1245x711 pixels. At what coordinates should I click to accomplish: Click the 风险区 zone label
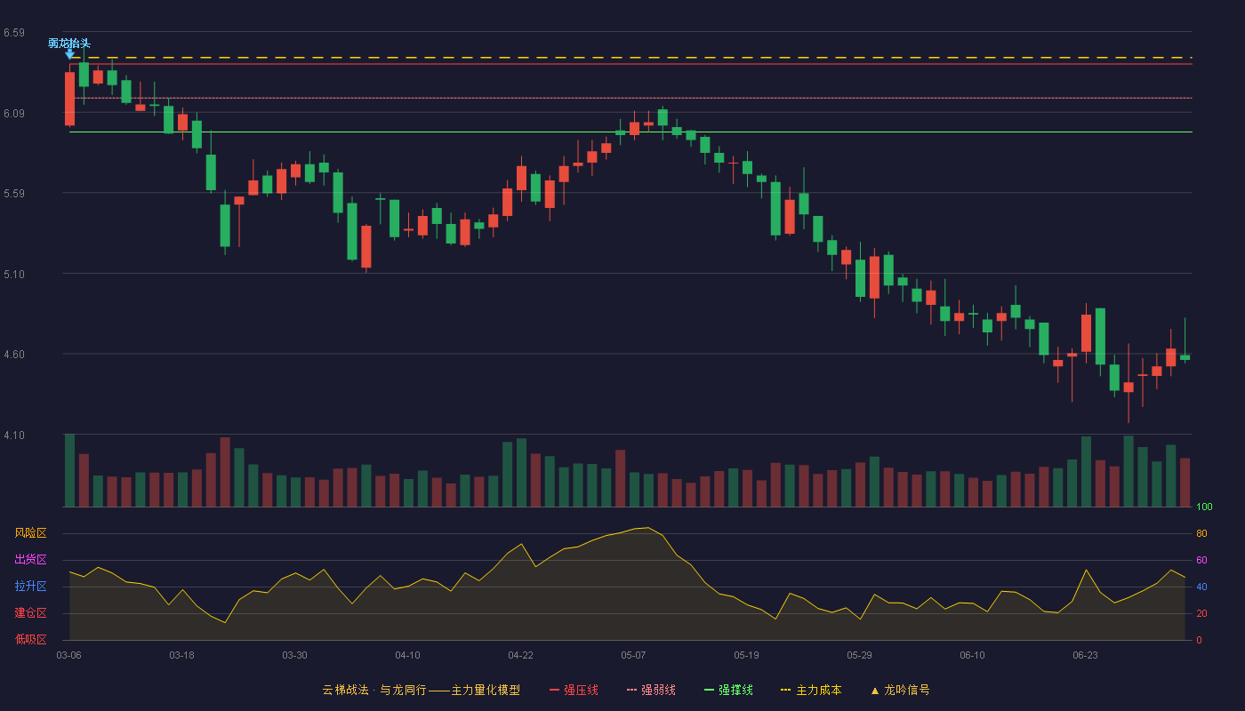pyautogui.click(x=30, y=533)
